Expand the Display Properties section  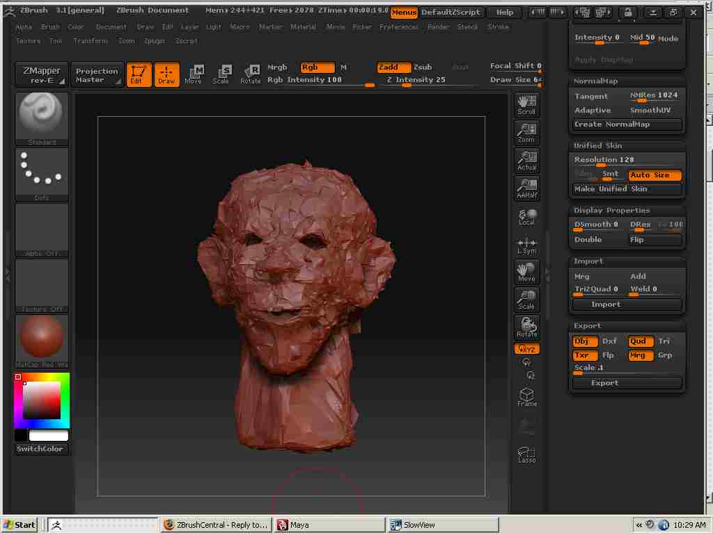click(x=611, y=211)
